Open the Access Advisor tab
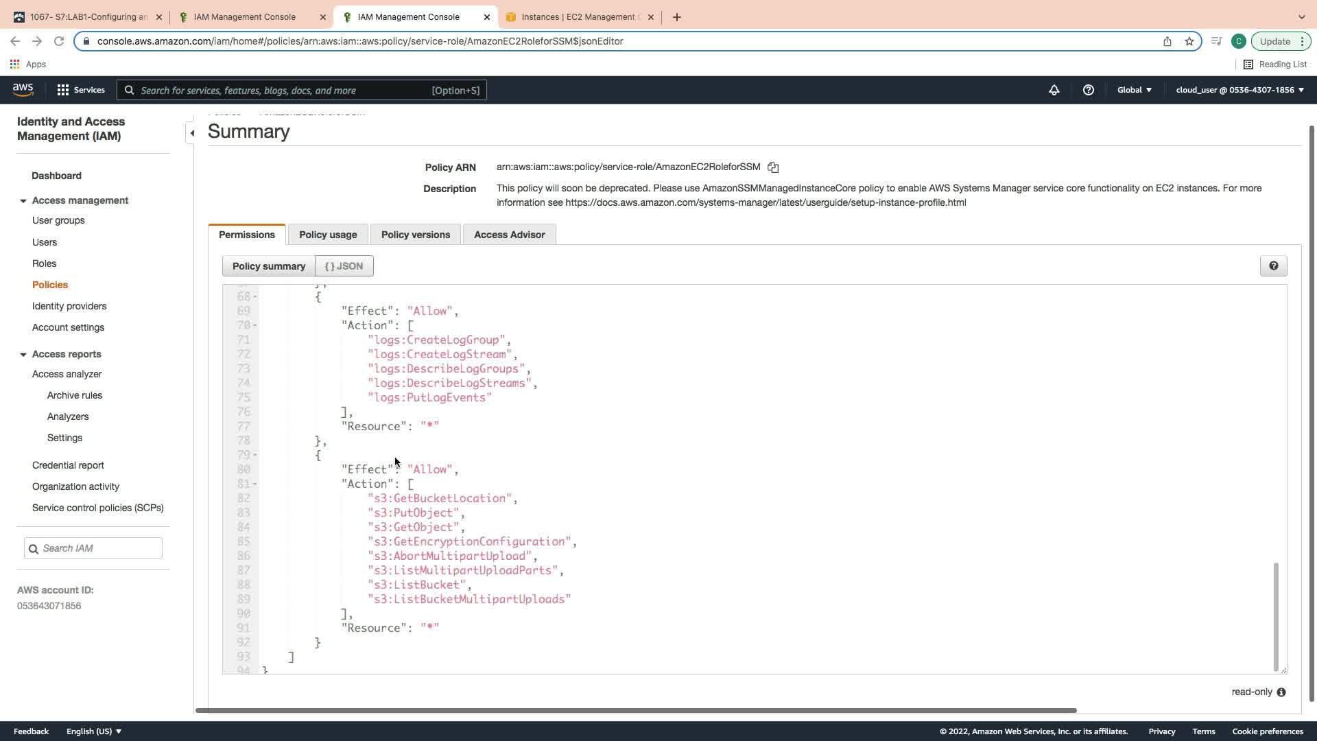This screenshot has height=741, width=1317. click(x=509, y=235)
